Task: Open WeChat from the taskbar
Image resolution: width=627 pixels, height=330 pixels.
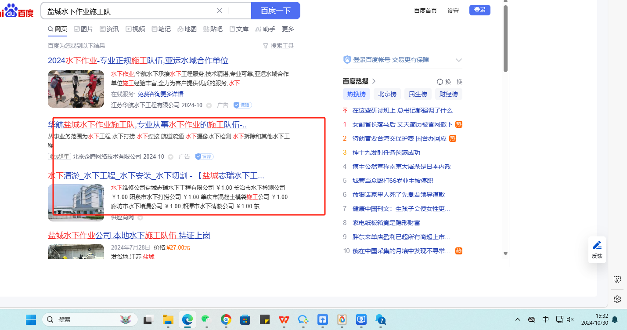Action: coord(207,319)
